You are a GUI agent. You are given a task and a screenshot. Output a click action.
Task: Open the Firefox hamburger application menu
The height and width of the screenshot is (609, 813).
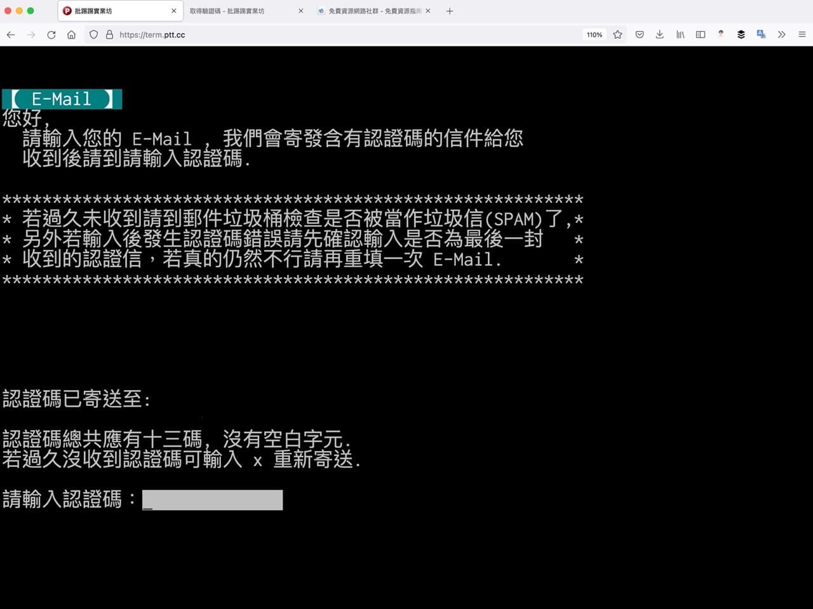(802, 35)
